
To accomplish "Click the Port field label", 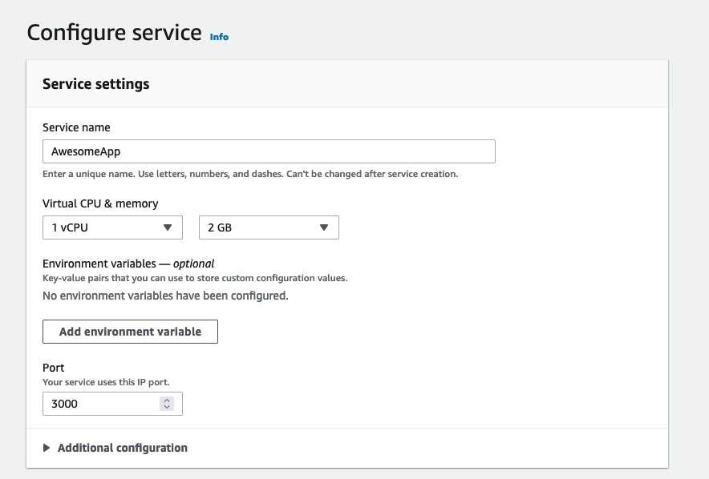I will click(x=53, y=368).
